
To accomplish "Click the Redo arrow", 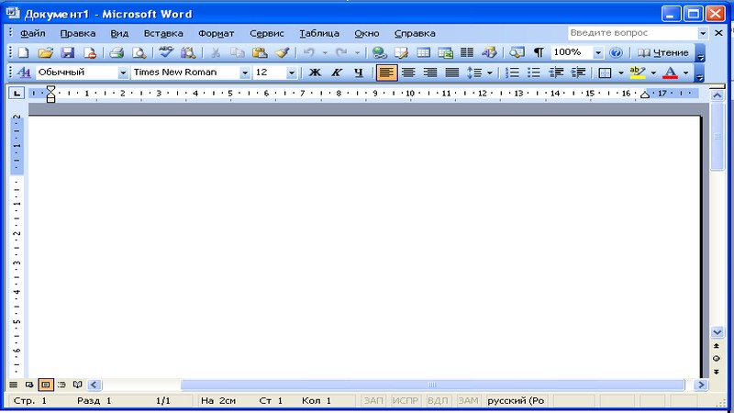I will coord(341,52).
